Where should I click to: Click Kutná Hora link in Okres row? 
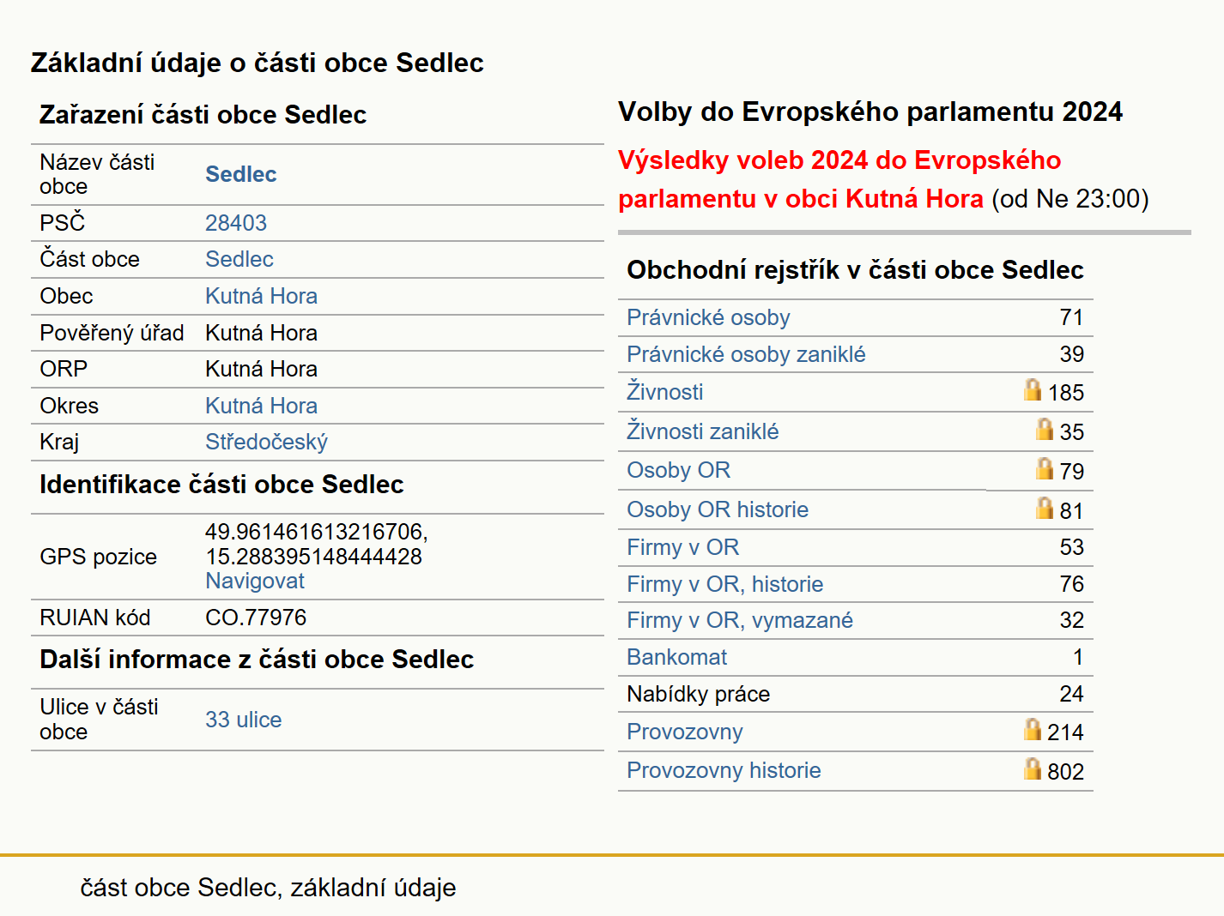coord(261,406)
